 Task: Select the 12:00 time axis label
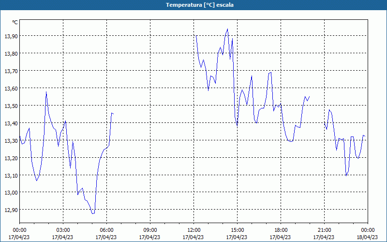[194, 230]
